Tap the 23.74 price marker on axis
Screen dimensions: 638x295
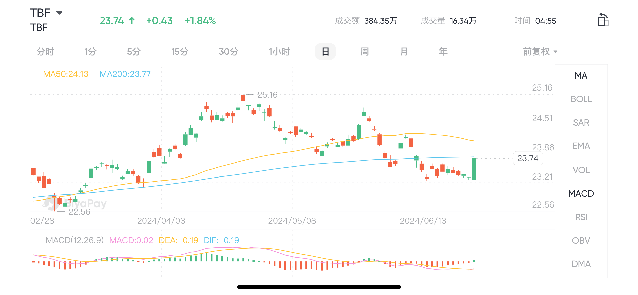coord(528,158)
